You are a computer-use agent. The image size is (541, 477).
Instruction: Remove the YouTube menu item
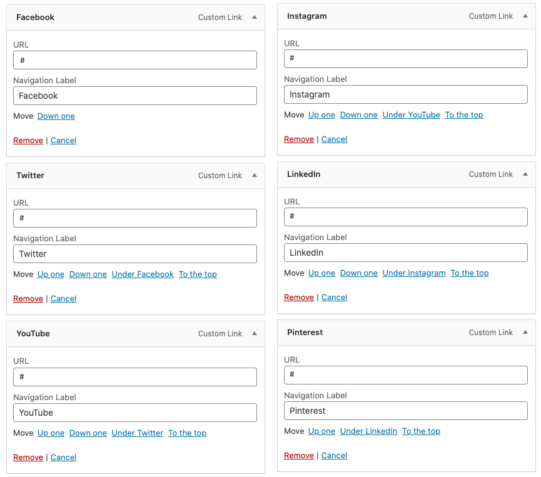click(x=28, y=458)
